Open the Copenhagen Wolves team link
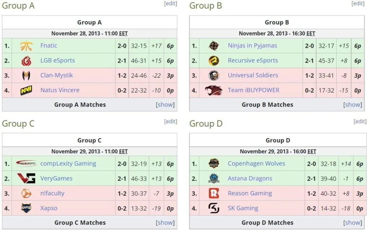This screenshot has height=234, width=370. pos(256,163)
